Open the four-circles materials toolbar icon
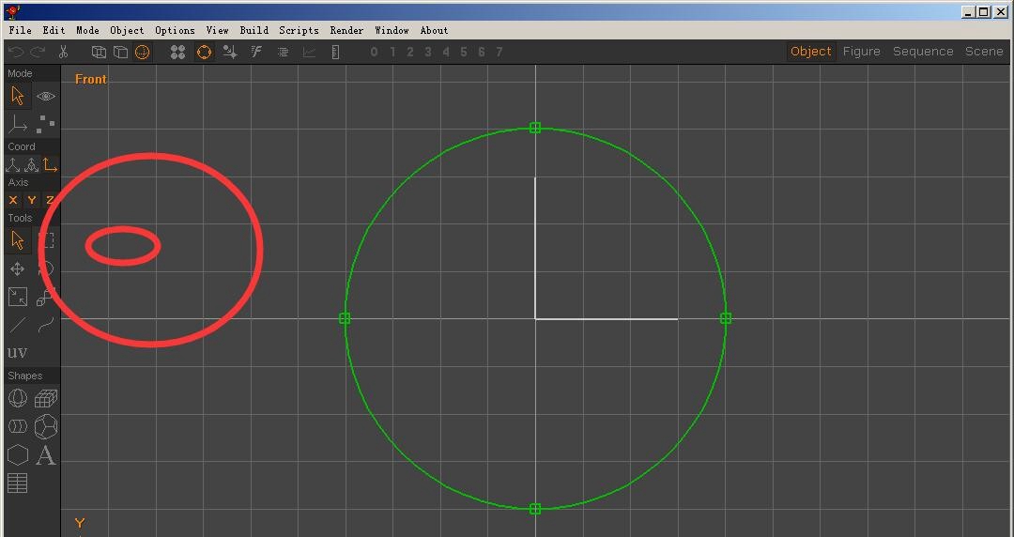 click(x=177, y=52)
